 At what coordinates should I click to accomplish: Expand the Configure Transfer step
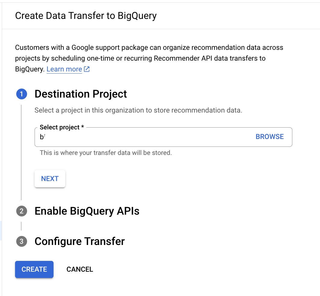click(x=79, y=241)
